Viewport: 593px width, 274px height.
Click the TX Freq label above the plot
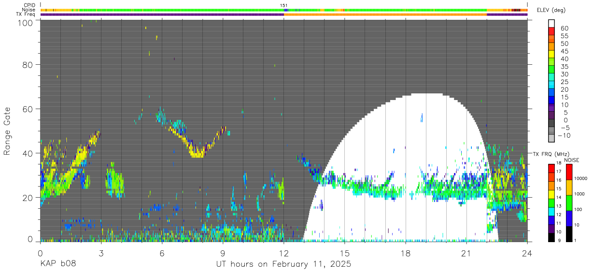click(x=26, y=14)
